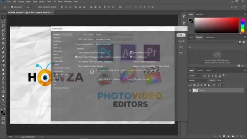Click OK in Preferences dialog

tap(181, 35)
